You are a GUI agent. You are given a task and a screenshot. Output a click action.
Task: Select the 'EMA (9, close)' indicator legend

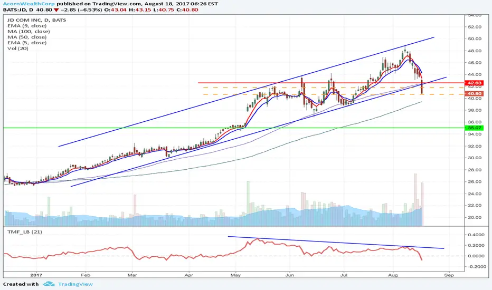click(x=27, y=26)
